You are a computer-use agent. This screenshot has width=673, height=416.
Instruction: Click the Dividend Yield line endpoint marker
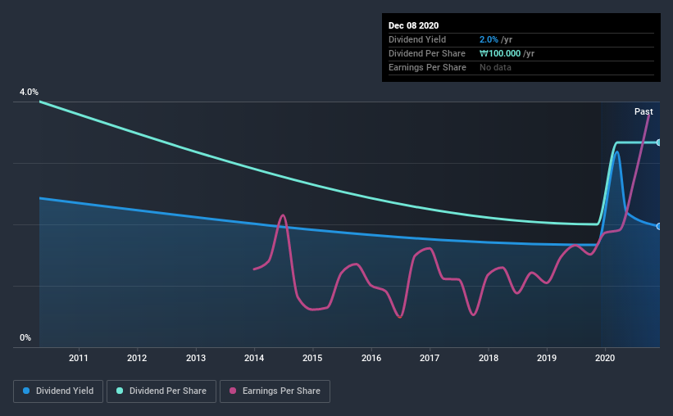pos(658,226)
